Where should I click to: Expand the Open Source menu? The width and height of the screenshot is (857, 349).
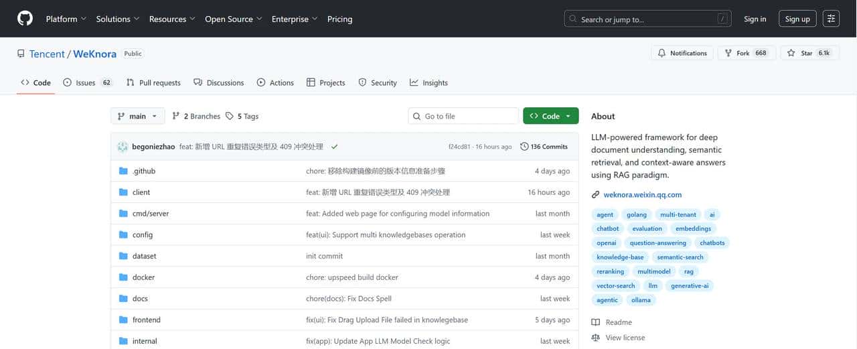point(233,19)
